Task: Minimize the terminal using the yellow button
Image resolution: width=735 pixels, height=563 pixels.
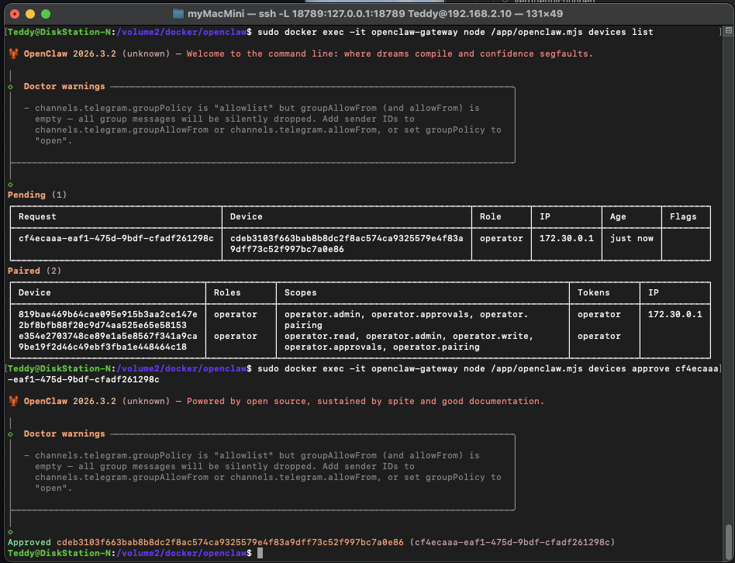Action: 30,14
